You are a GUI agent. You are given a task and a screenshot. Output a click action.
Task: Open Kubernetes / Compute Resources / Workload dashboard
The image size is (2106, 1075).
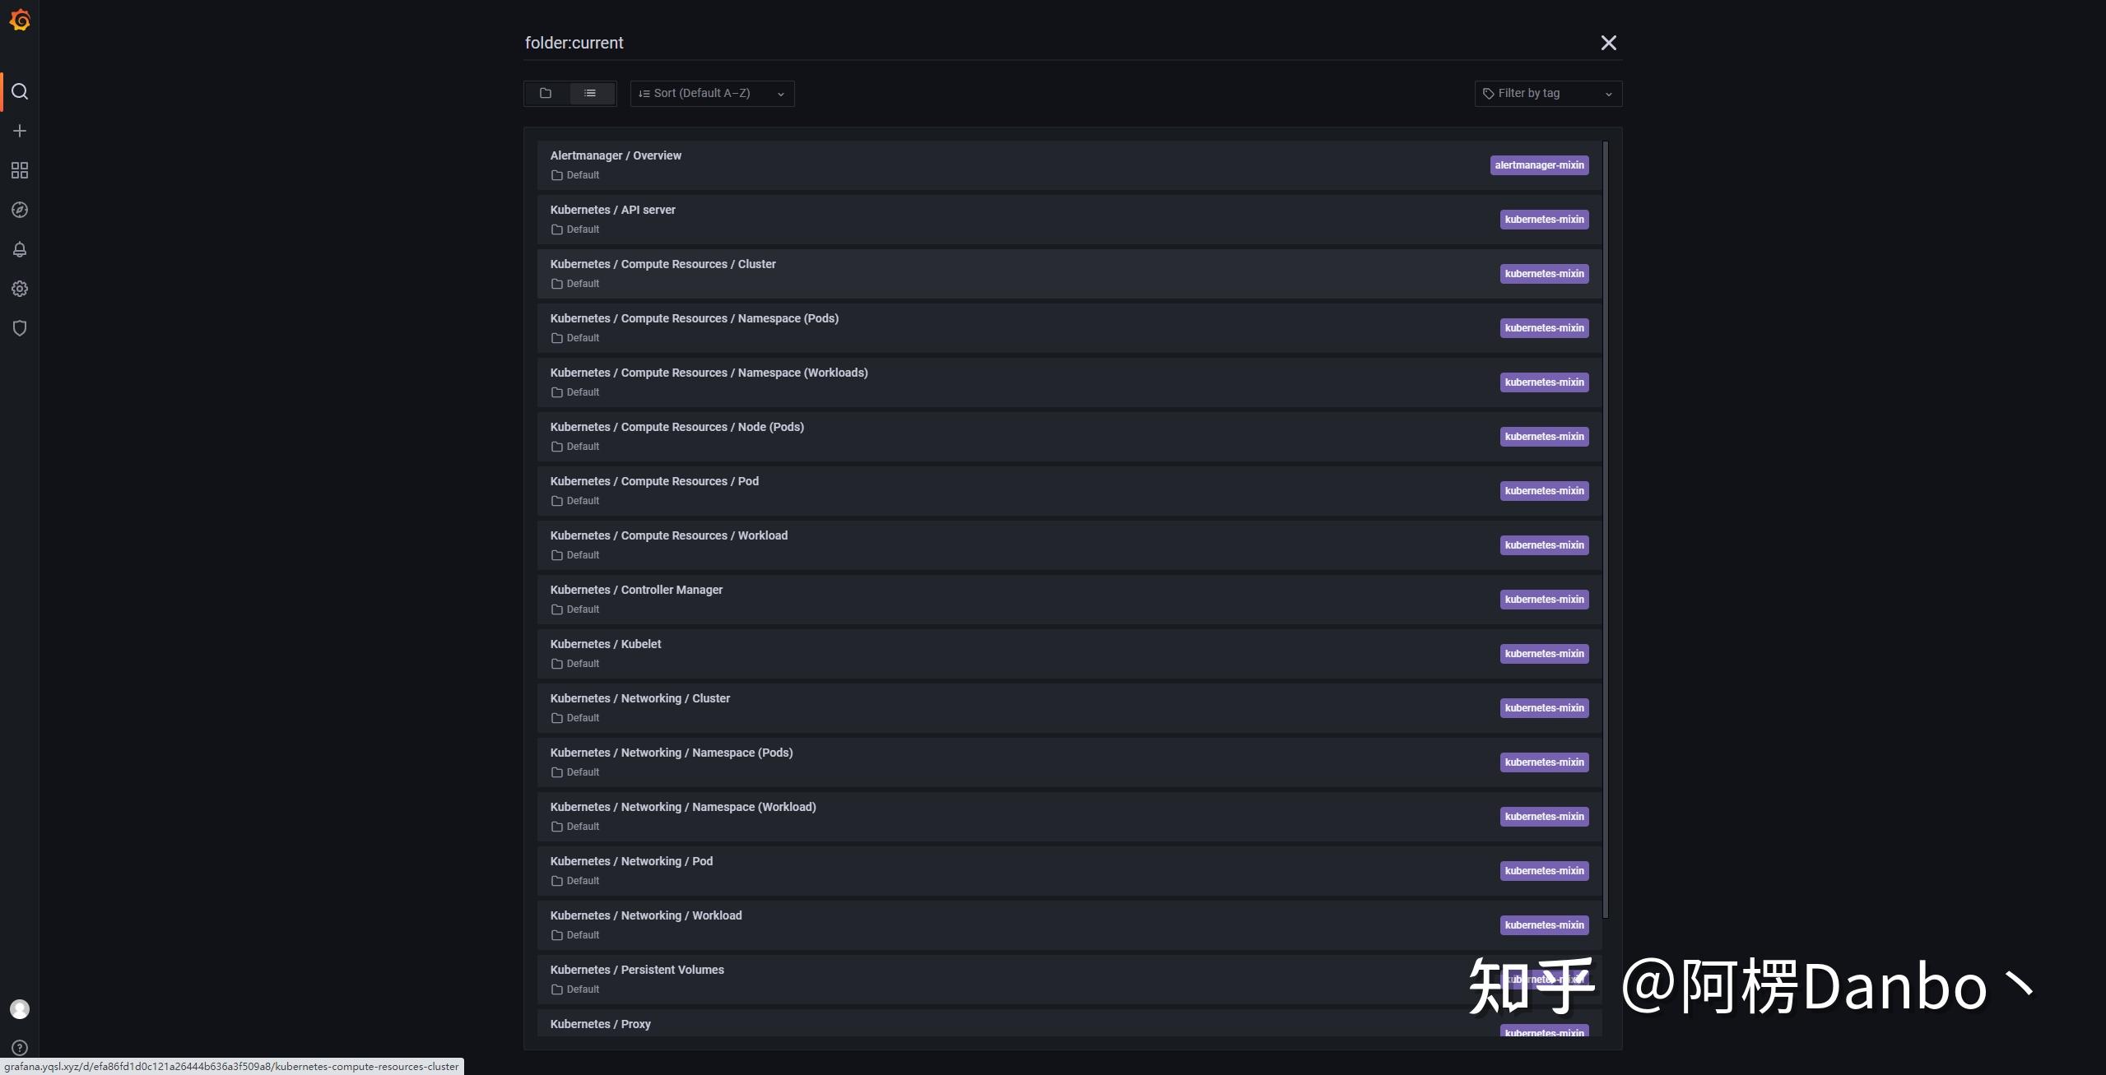[x=1069, y=545]
